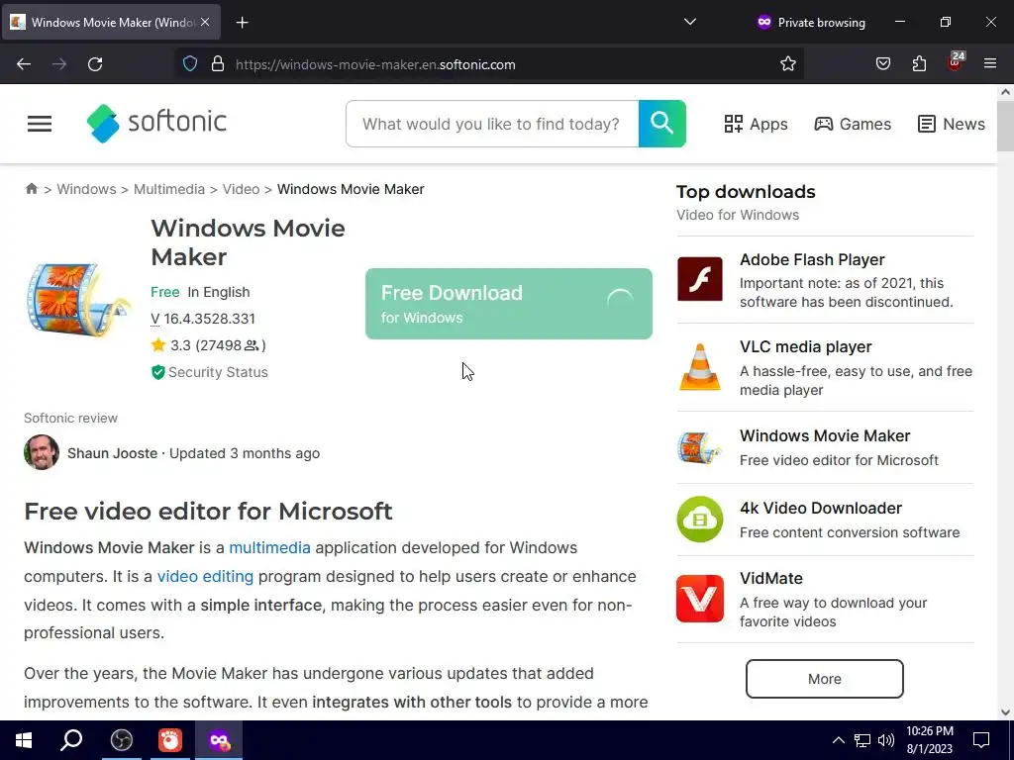The height and width of the screenshot is (760, 1014).
Task: Open the Softonic hamburger menu
Action: pyautogui.click(x=40, y=124)
